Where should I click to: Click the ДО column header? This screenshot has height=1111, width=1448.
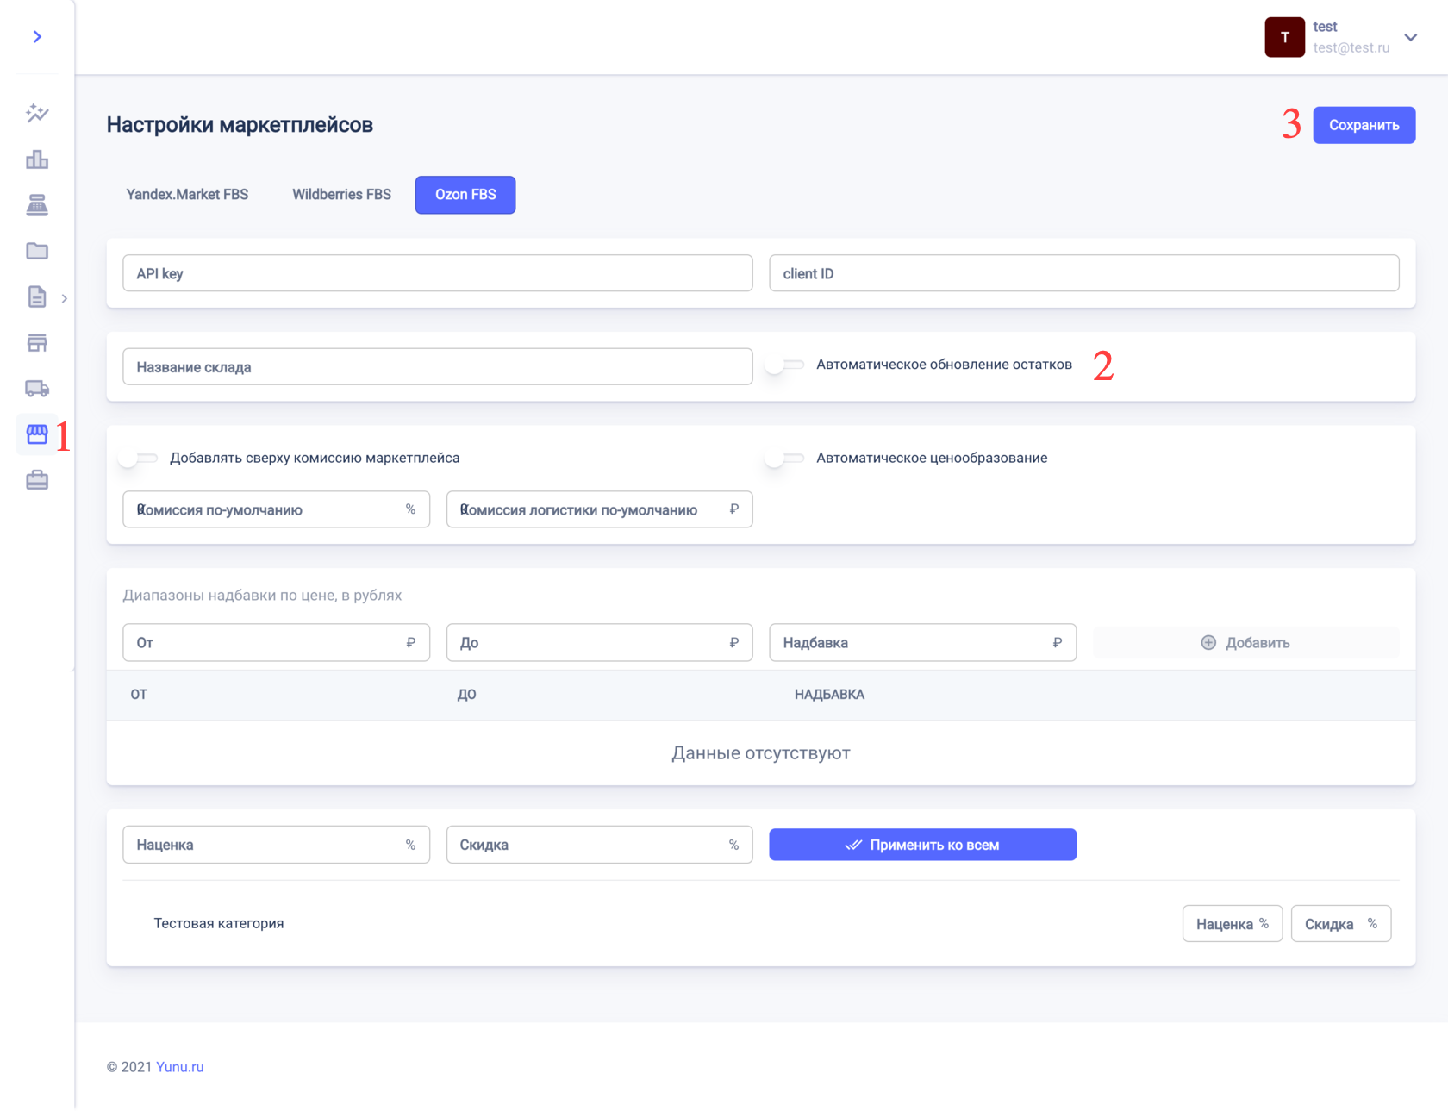466,694
